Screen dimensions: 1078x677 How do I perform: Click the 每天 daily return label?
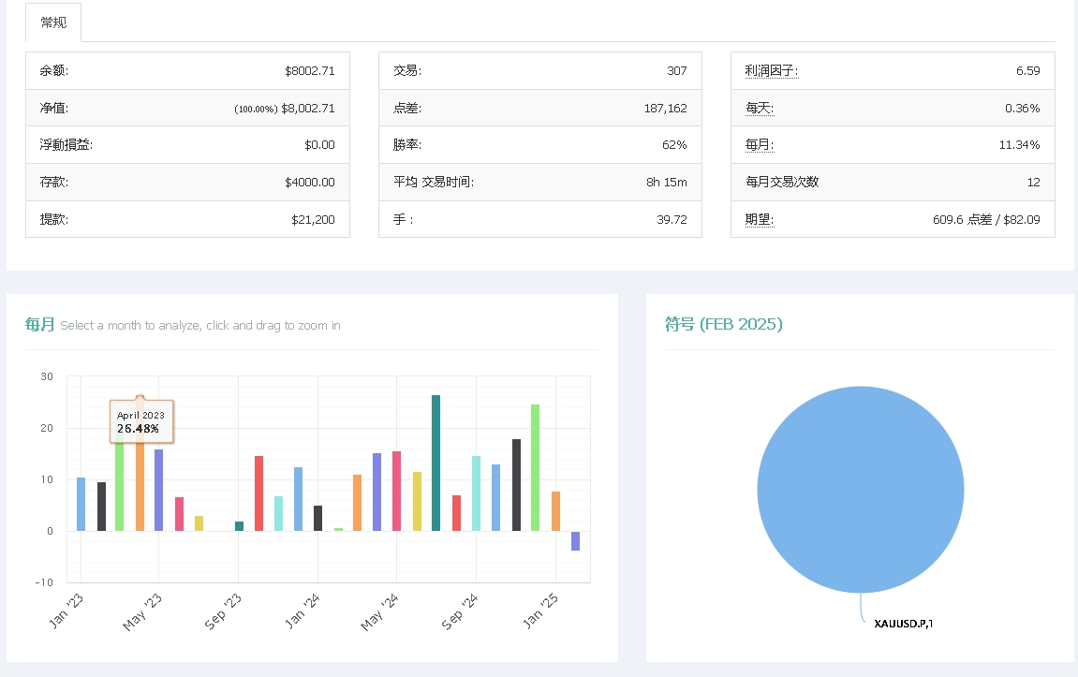tap(761, 107)
